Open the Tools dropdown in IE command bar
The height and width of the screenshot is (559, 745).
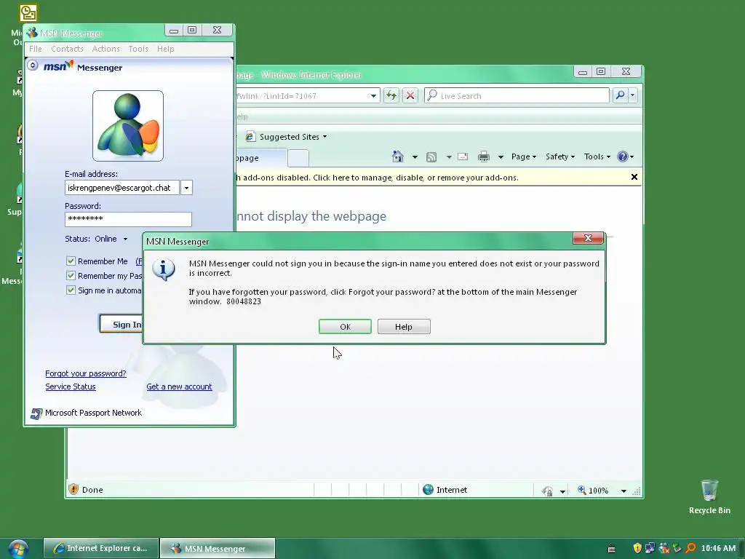point(597,156)
